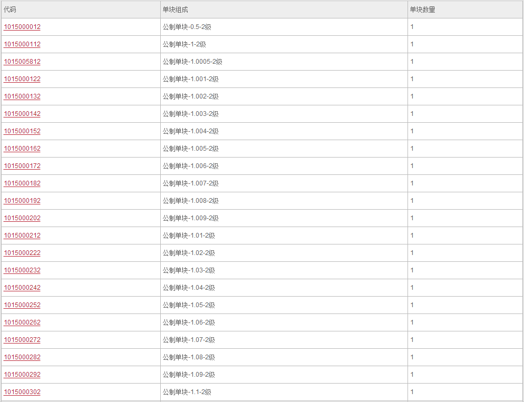Viewport: 524px width, 402px height.
Task: Click quantity 1 in the 公制单块-1.1-2级 row
Action: pos(412,391)
